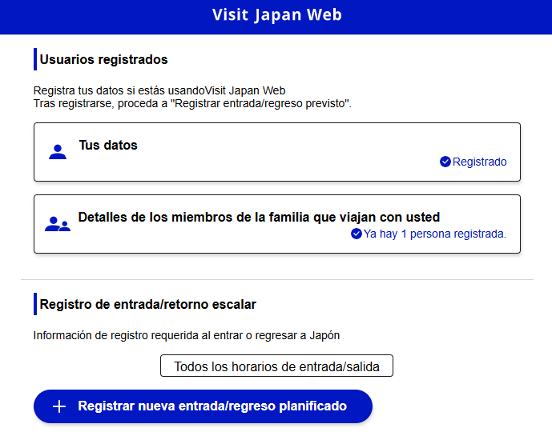Click the checkmark beside 'Ya hay 1 persona registrada'
This screenshot has width=552, height=440.
pyautogui.click(x=357, y=234)
